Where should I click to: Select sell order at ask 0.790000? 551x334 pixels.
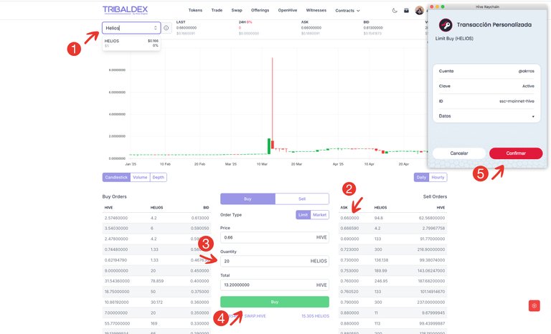[392, 302]
